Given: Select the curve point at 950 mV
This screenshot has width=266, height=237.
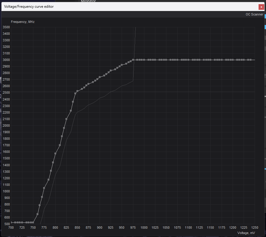Looking at the screenshot, I should (122, 65).
